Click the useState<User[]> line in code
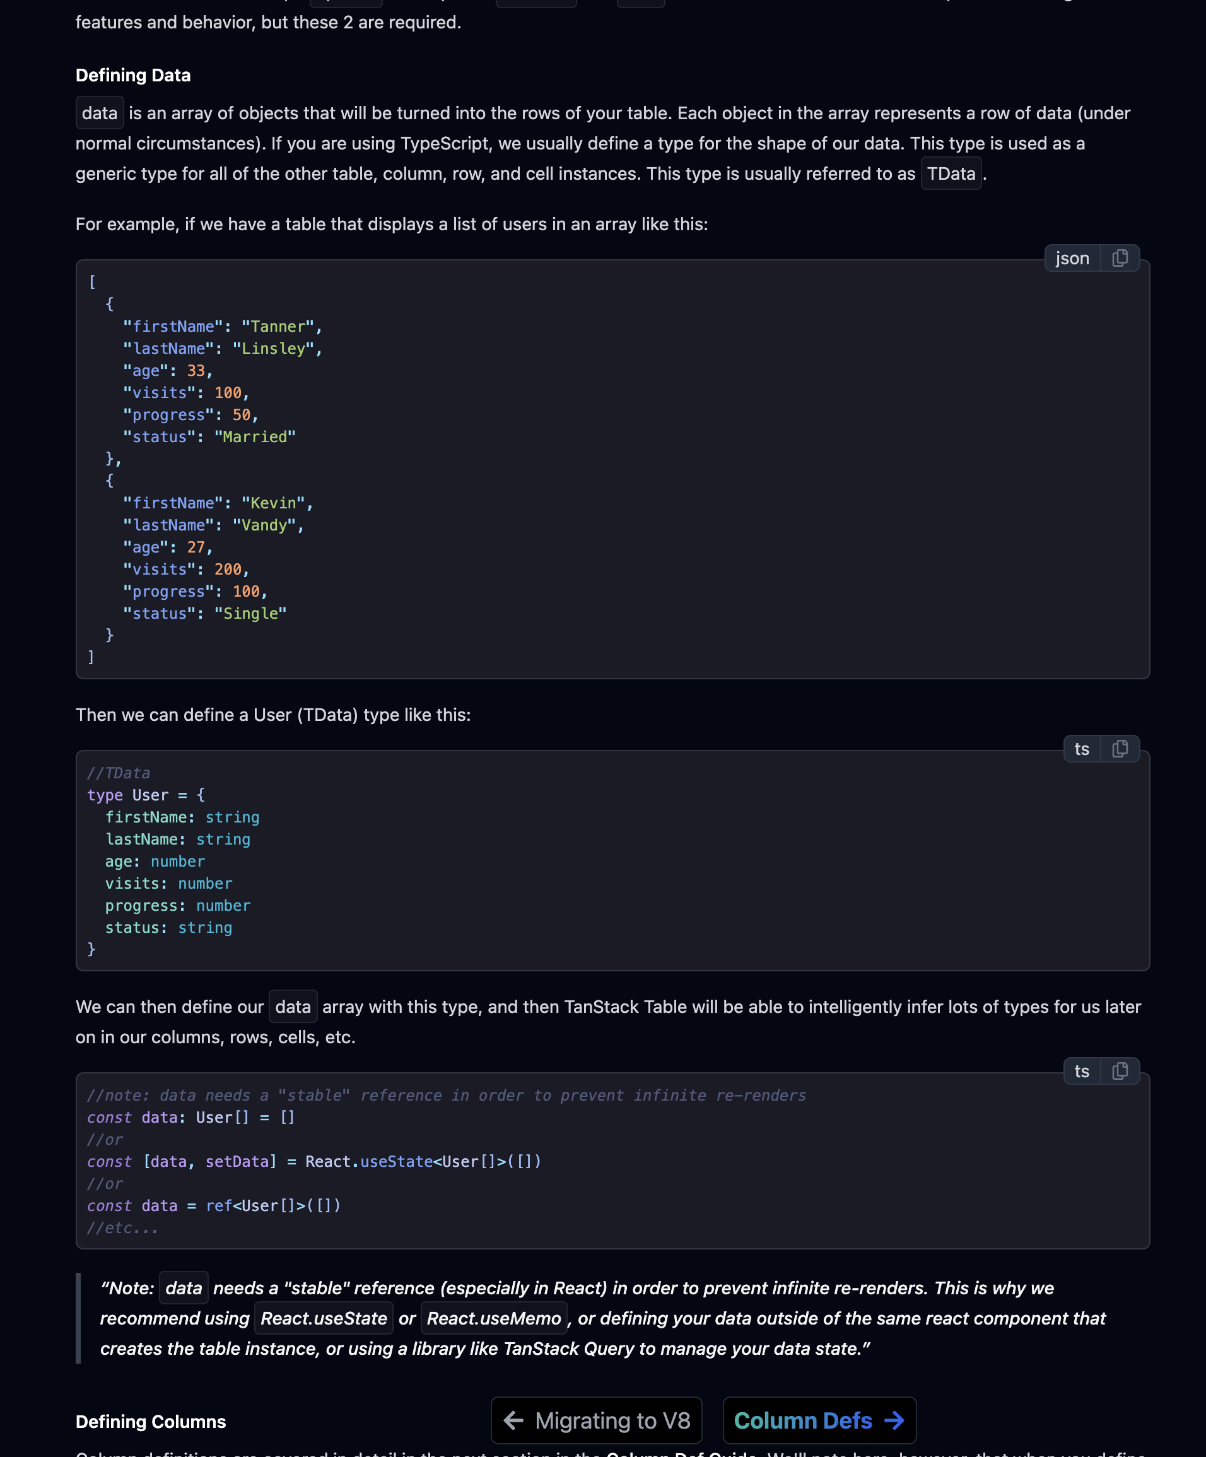 pos(313,1161)
